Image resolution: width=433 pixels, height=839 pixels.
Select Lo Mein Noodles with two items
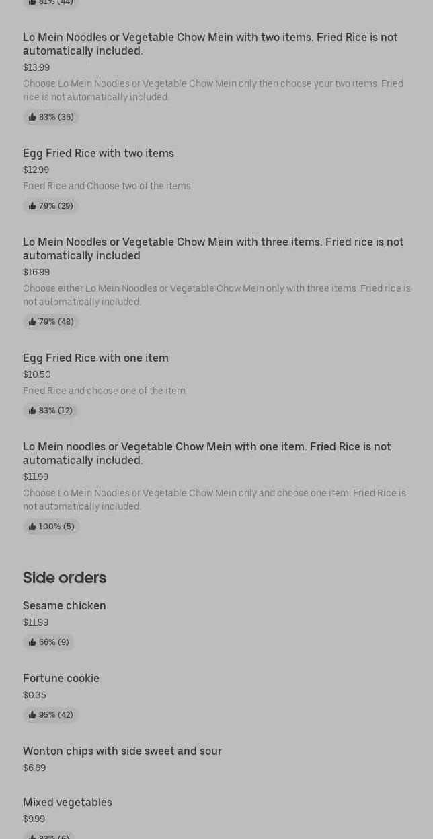(210, 44)
